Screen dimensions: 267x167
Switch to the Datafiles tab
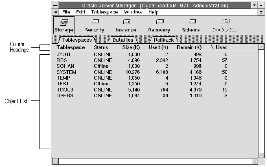(123, 40)
